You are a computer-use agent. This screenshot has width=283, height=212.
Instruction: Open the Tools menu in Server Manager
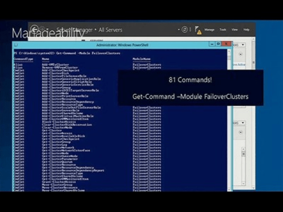click(223, 30)
